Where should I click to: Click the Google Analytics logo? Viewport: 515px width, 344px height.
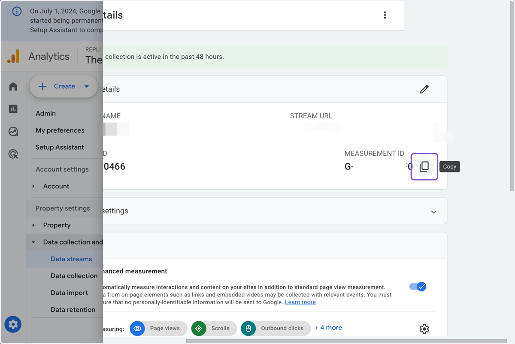(x=14, y=56)
